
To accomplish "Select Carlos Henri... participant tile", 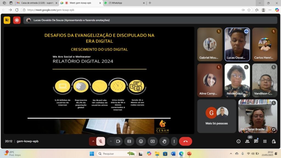I will (x=265, y=44).
